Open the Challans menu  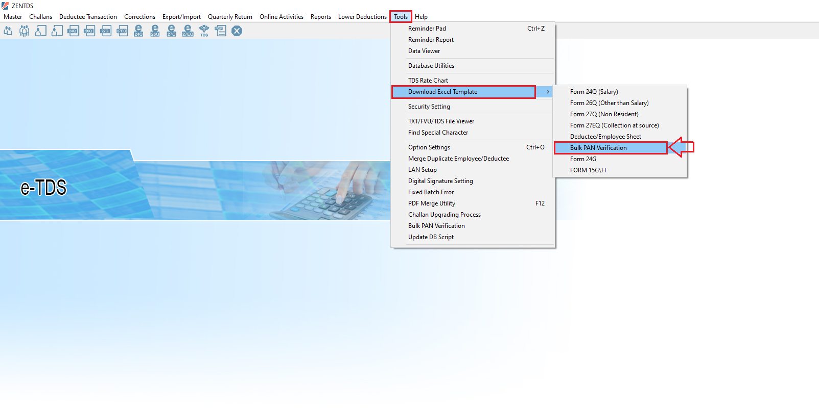[x=40, y=17]
